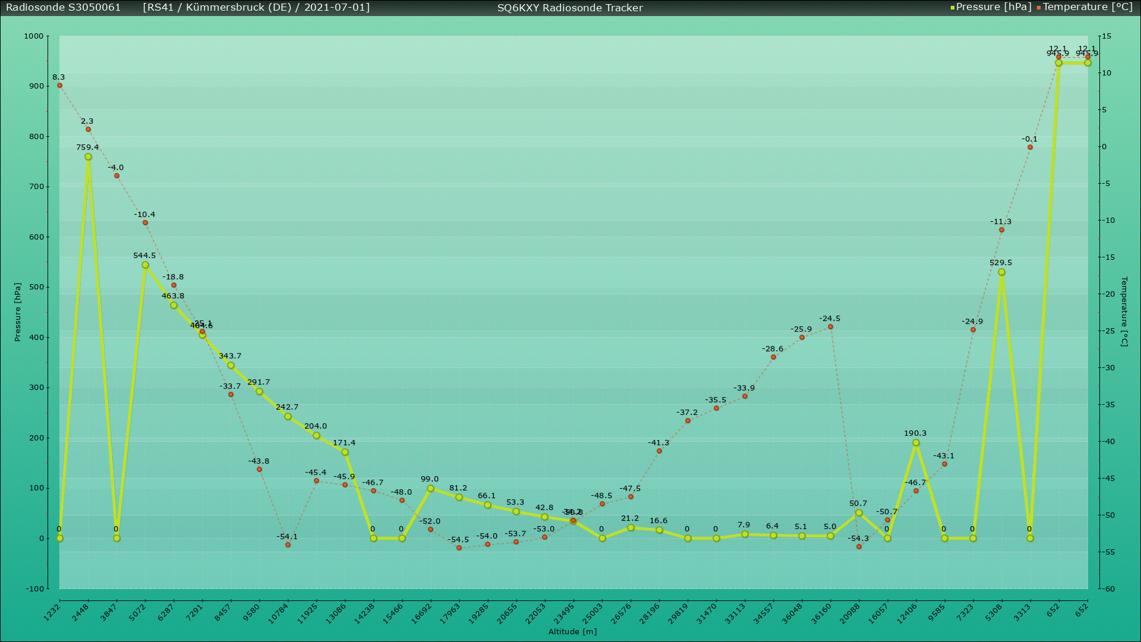Screen dimensions: 1141x642
Task: Click the Pressure legend color swatch
Action: (x=953, y=8)
